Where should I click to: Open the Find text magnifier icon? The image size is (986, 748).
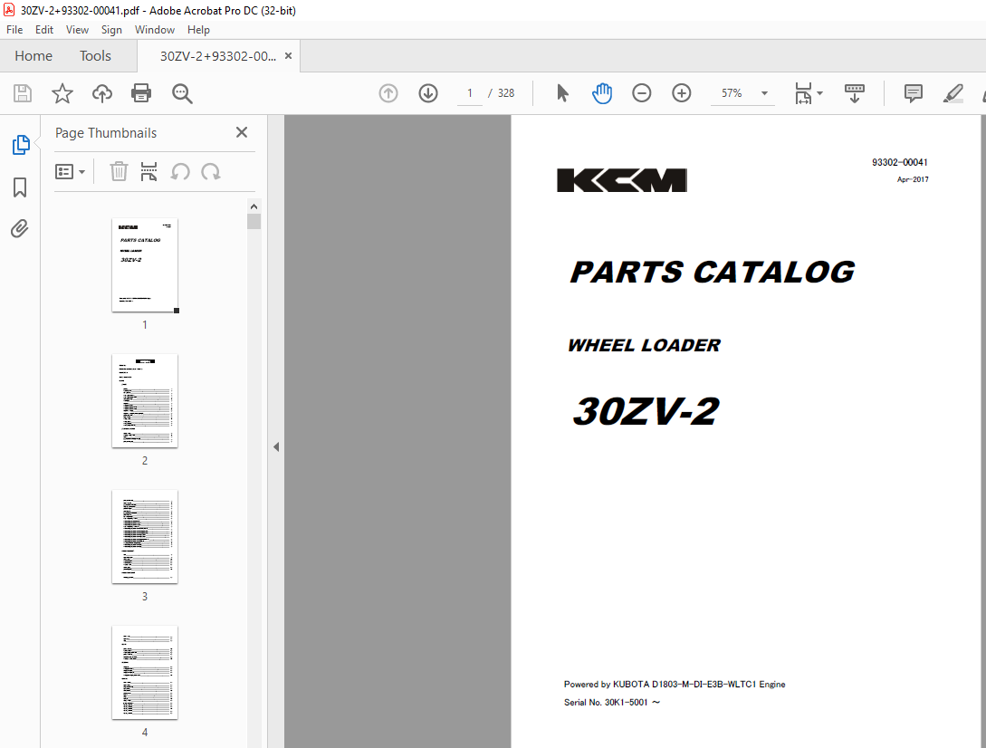pyautogui.click(x=182, y=93)
